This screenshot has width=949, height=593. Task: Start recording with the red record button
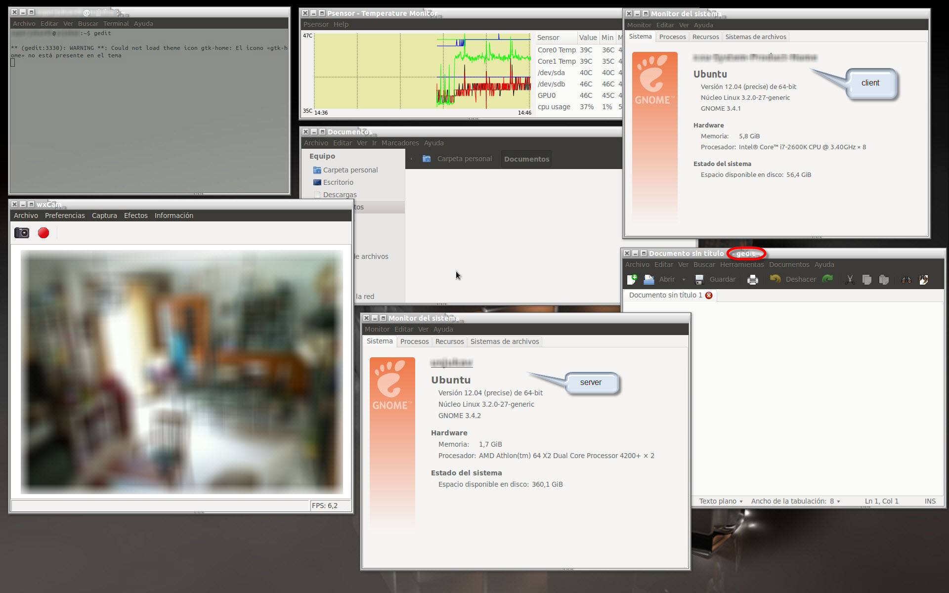click(43, 233)
